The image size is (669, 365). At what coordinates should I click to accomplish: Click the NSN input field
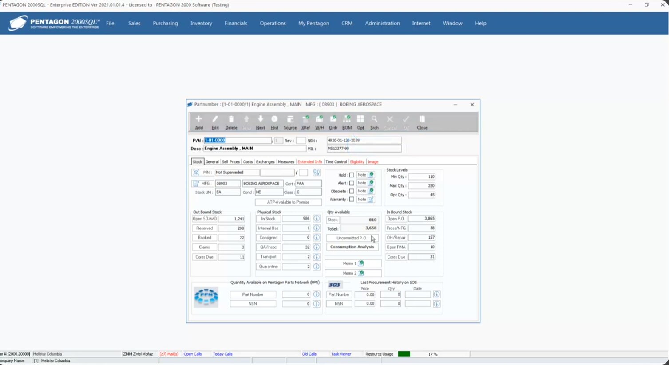[364, 140]
